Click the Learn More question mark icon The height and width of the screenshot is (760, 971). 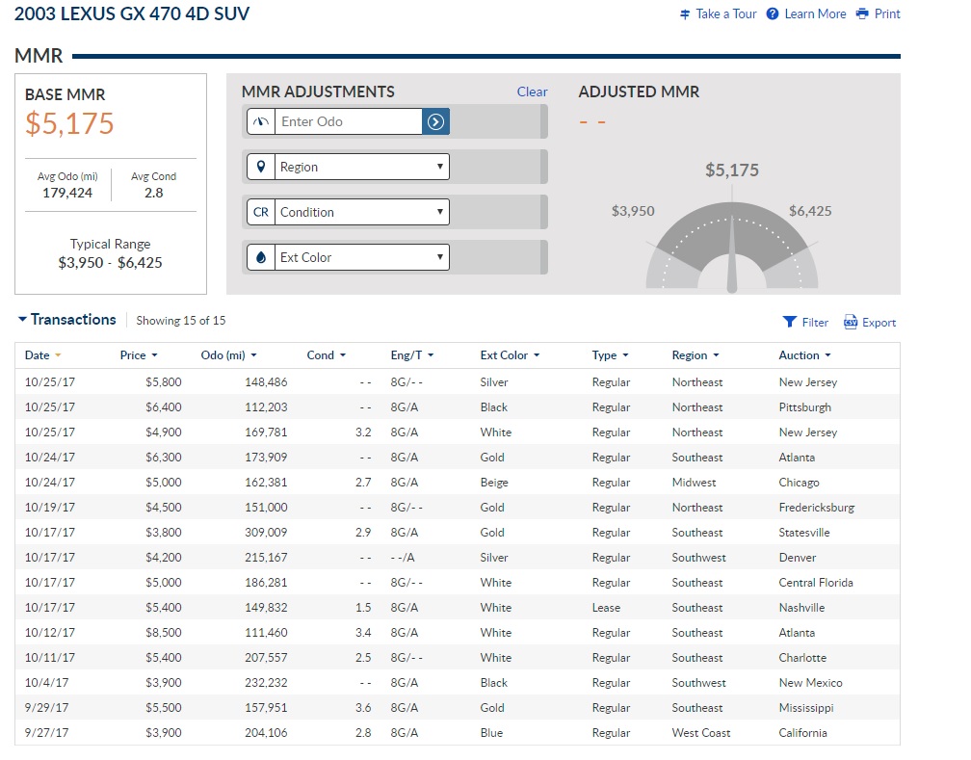point(773,13)
